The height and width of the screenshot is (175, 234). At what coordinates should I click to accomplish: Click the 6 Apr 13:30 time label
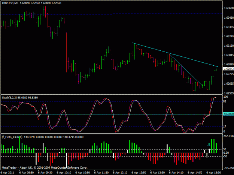158,173
